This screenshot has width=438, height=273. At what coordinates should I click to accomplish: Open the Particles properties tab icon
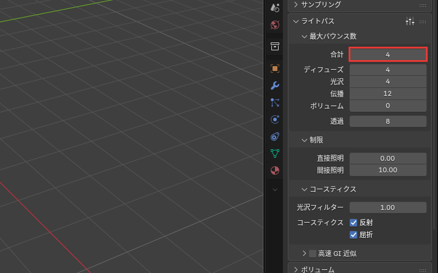[275, 103]
